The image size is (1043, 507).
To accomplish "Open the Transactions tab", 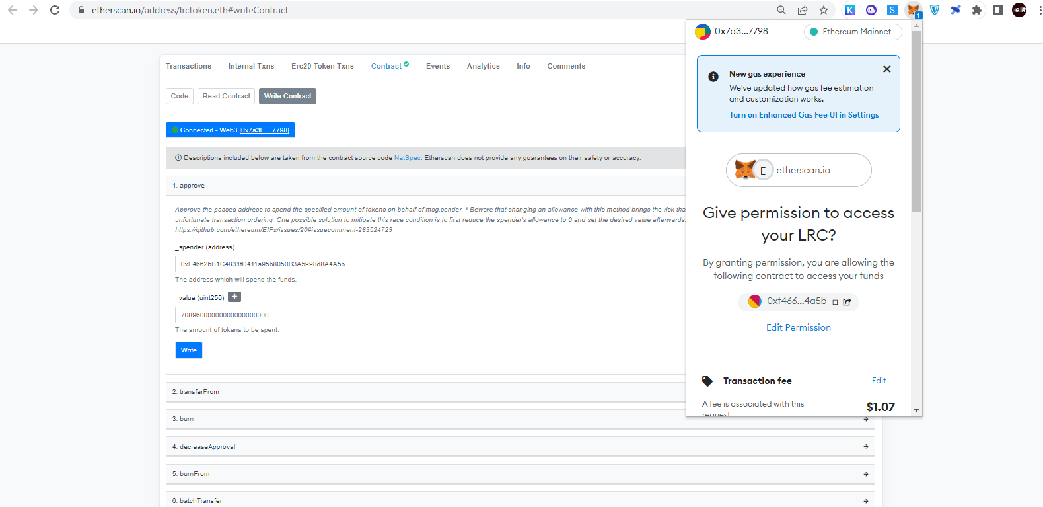I will point(188,66).
